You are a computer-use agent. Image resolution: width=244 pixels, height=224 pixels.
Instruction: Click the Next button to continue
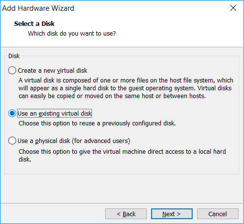172,214
